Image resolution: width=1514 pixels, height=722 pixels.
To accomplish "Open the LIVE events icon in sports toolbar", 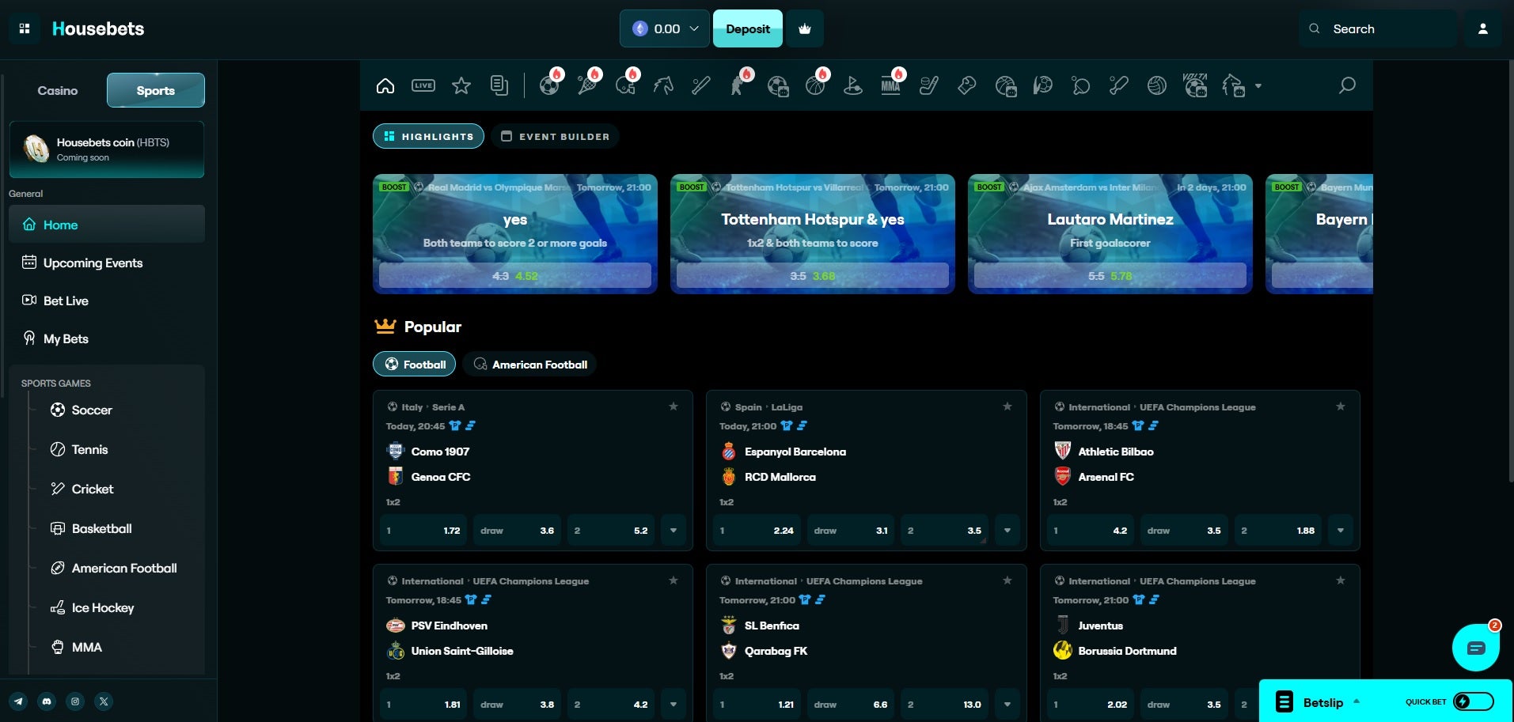I will pyautogui.click(x=423, y=85).
